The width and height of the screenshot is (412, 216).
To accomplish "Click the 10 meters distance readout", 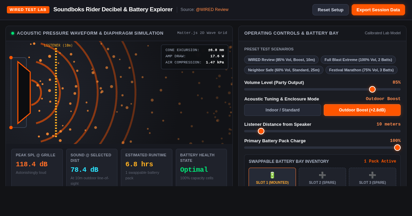I will click(x=388, y=124).
